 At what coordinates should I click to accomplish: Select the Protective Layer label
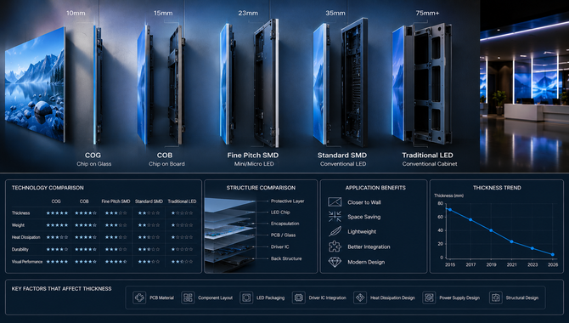pos(287,201)
